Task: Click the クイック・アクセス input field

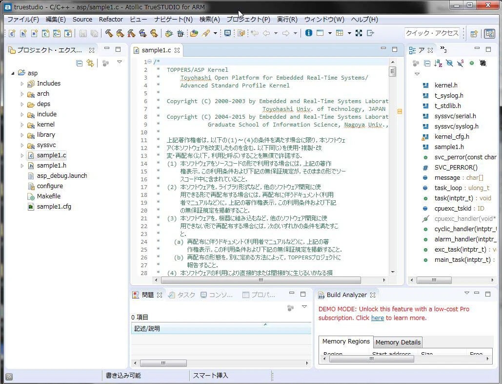Action: pyautogui.click(x=432, y=33)
